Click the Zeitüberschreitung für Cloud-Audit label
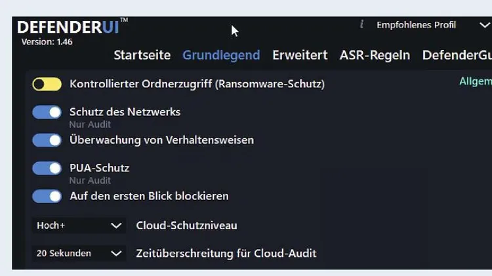 tap(226, 253)
